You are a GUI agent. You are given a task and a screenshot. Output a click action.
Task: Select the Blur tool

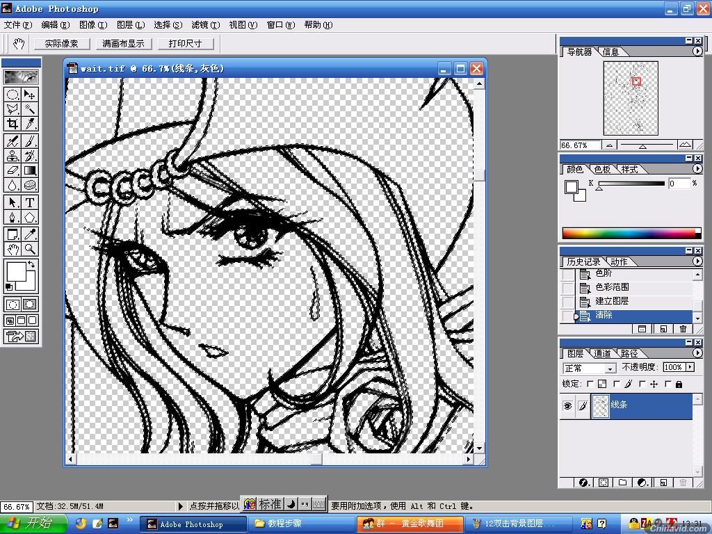13,185
